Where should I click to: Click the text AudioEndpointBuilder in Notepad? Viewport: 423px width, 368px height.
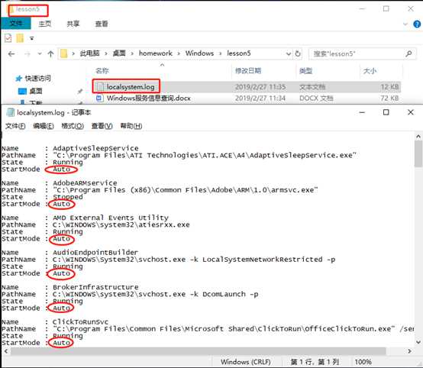pyautogui.click(x=95, y=253)
